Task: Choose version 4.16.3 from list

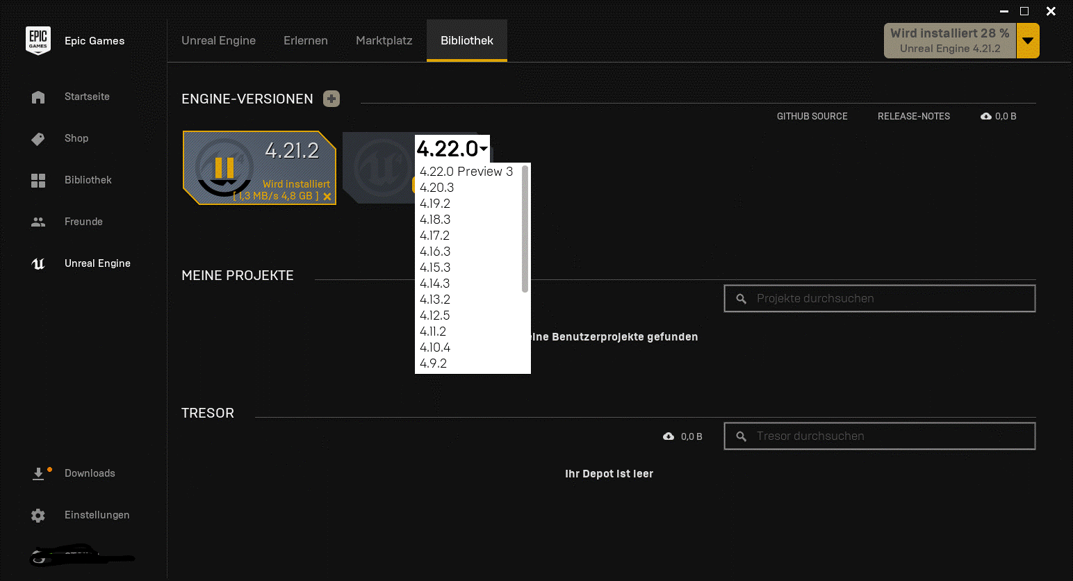Action: (435, 252)
